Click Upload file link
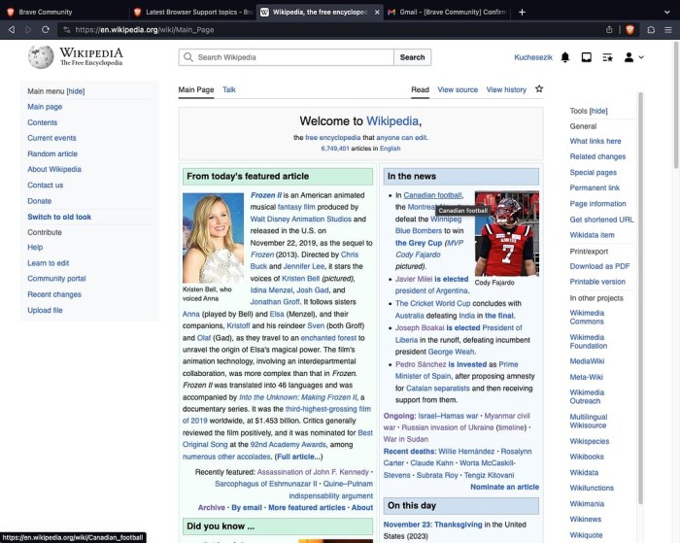The width and height of the screenshot is (680, 543). point(45,310)
